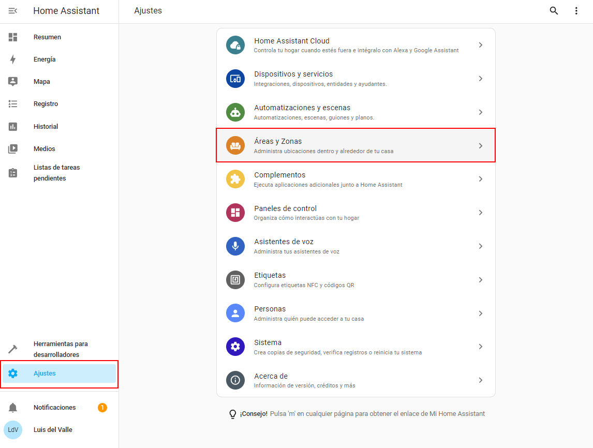
Task: Click the Energía lightning bolt icon
Action: 13,59
